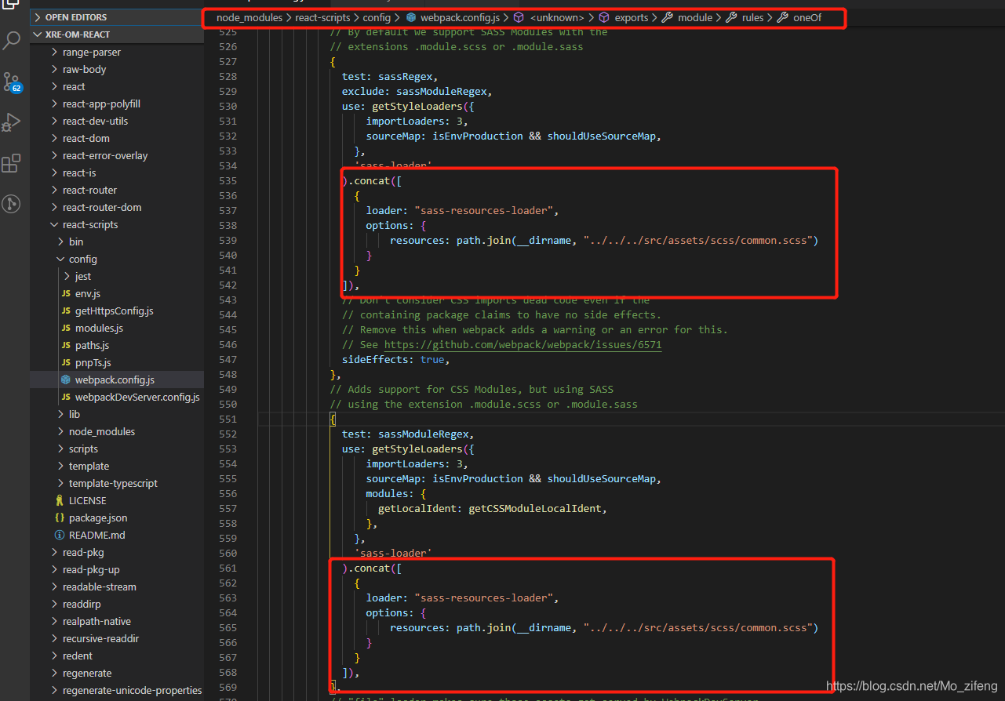Click the JS icon beside getHttpsConfig.js
1005x701 pixels.
[x=66, y=311]
